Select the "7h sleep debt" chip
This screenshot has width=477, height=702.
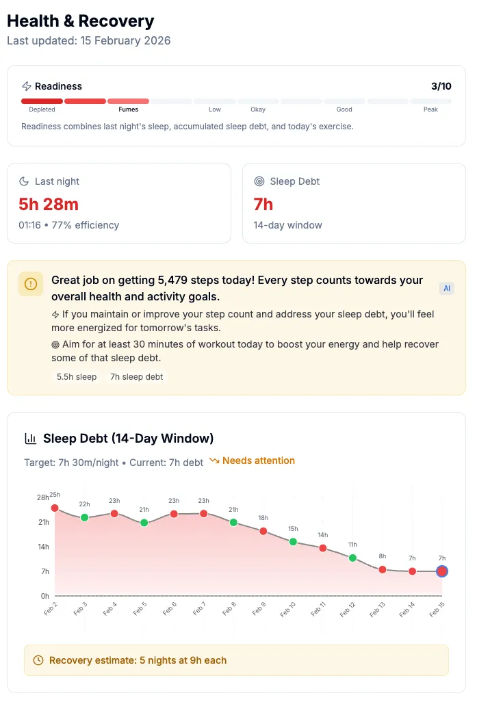coord(137,377)
